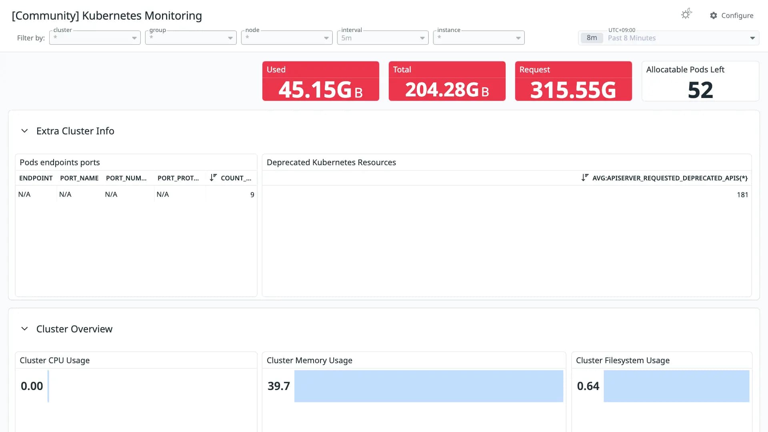Select the Used 45.15GB memory card
768x432 pixels.
tap(321, 81)
